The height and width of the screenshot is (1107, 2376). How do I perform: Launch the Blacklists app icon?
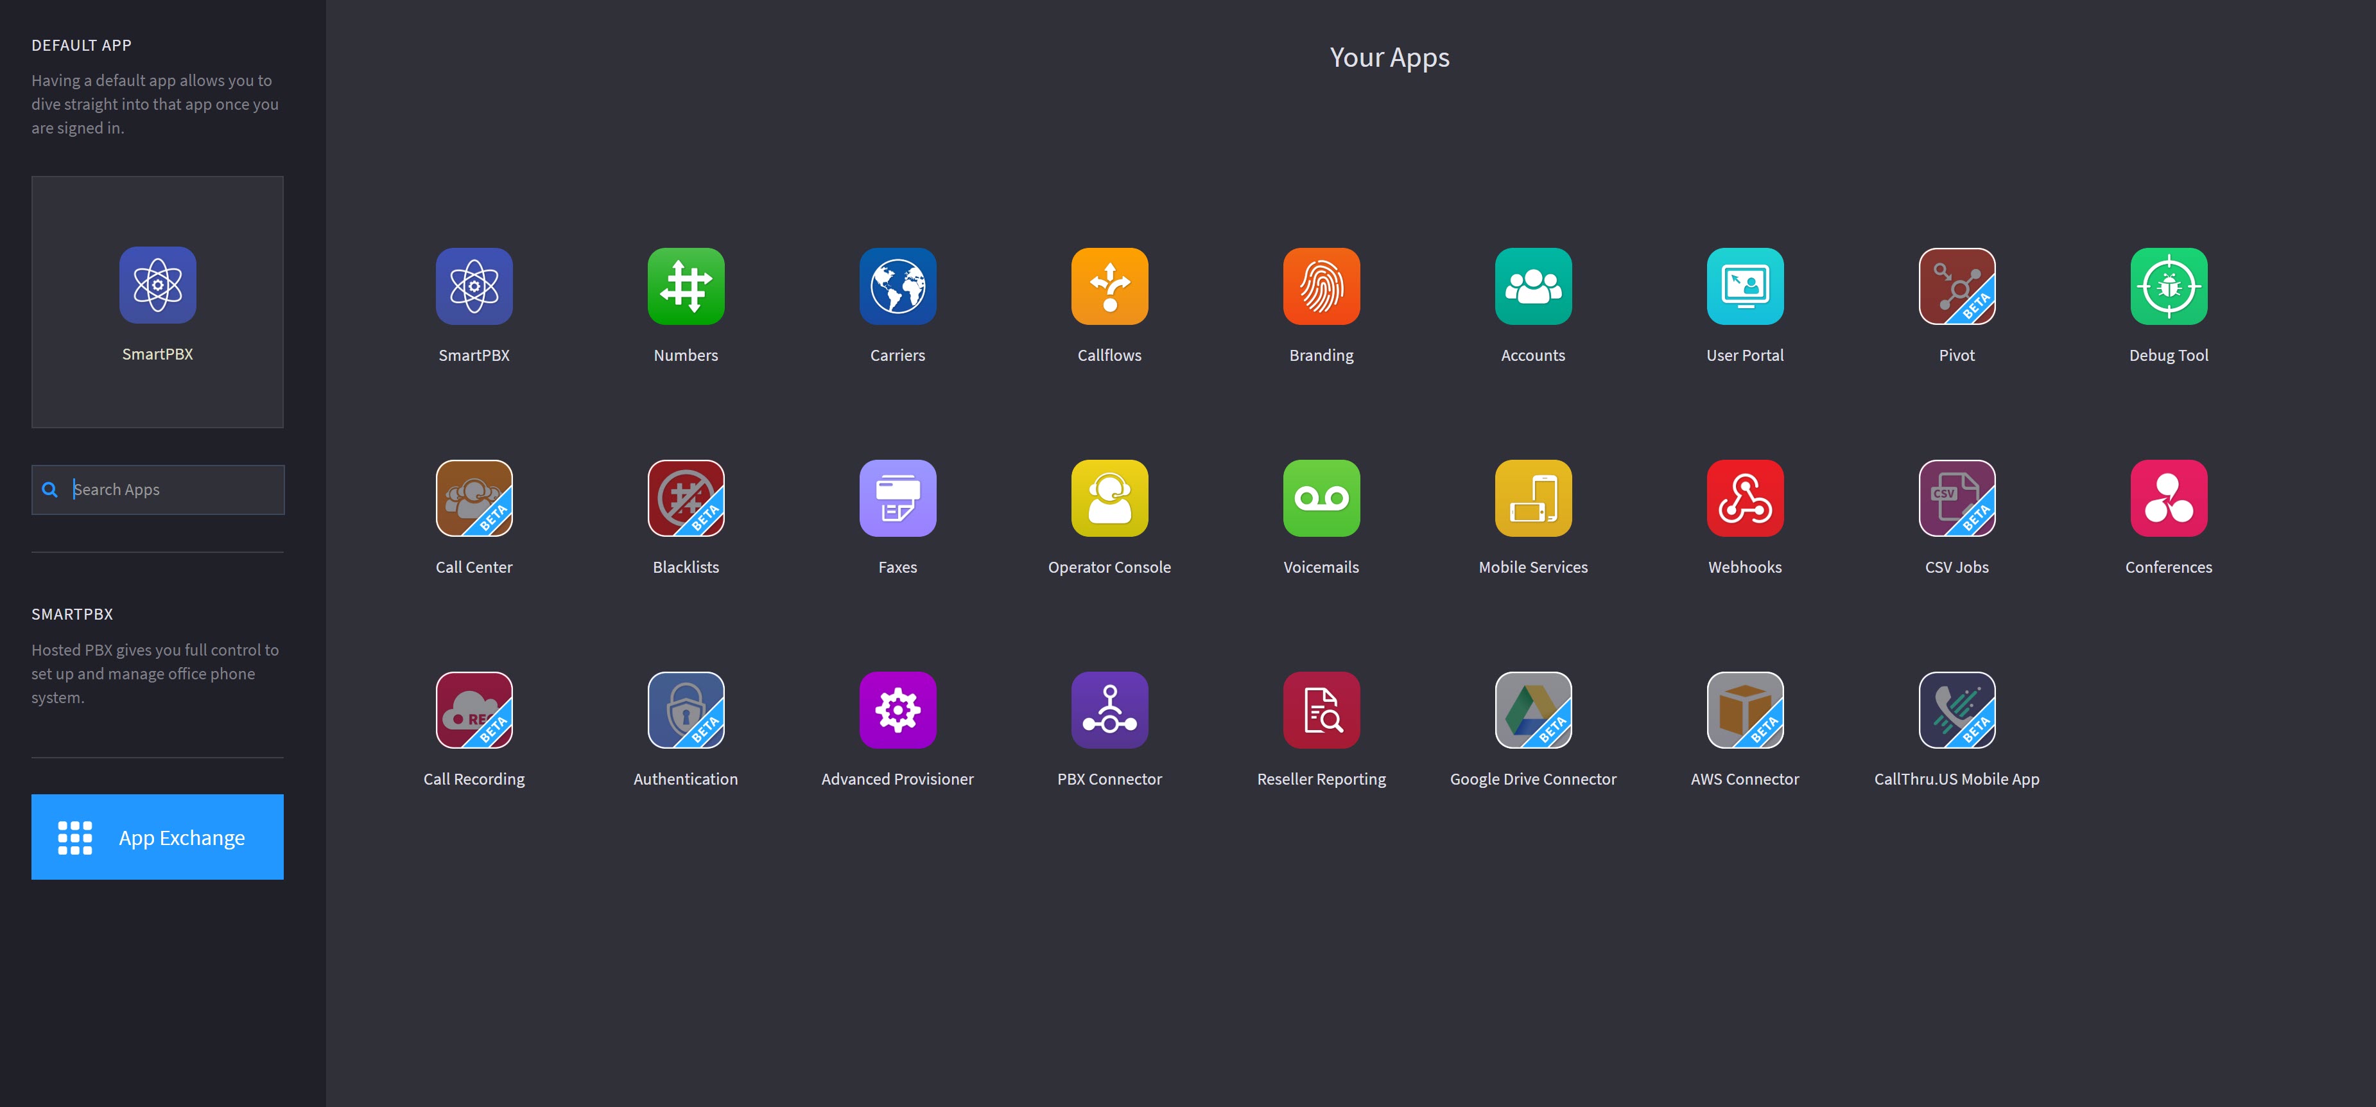click(685, 498)
